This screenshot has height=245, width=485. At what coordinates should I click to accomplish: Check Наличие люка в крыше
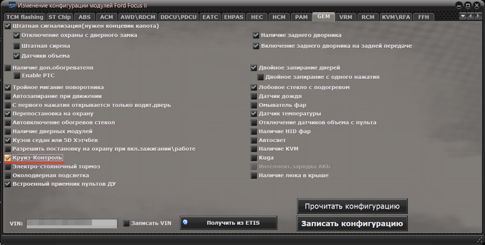(254, 176)
